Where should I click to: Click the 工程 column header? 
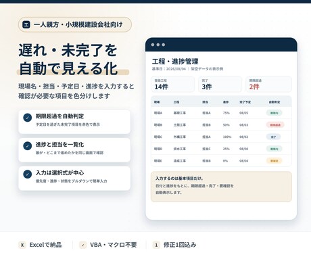(x=176, y=102)
